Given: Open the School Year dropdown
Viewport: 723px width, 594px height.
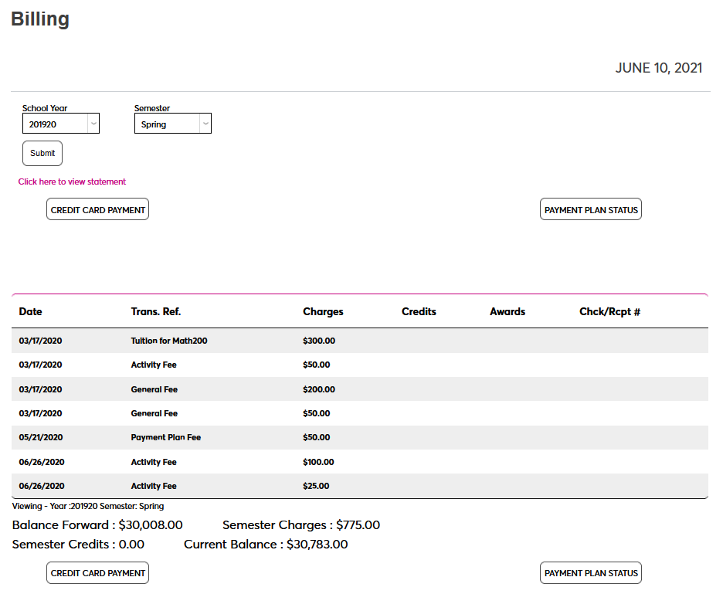Looking at the screenshot, I should [x=61, y=124].
